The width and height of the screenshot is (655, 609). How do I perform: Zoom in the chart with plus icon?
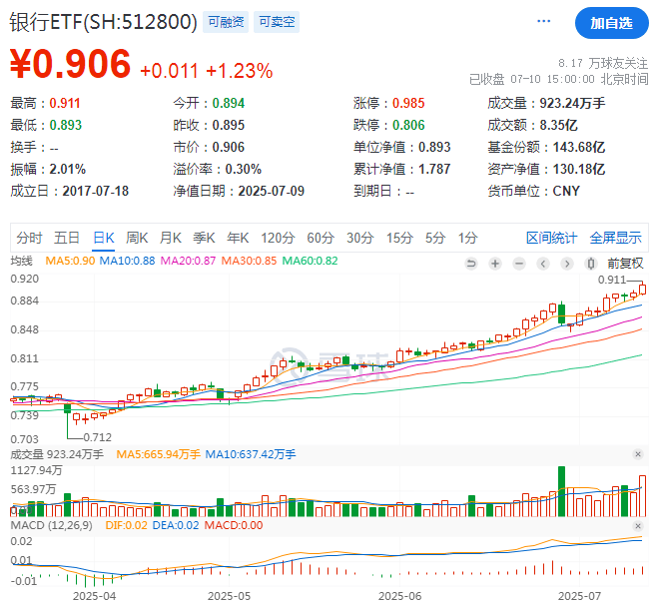tap(495, 264)
